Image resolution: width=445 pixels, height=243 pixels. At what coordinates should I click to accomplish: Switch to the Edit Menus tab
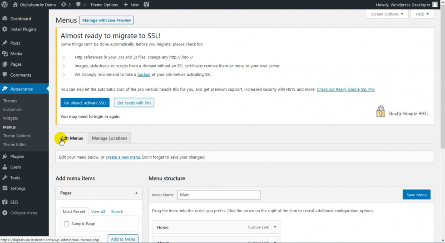click(x=72, y=138)
